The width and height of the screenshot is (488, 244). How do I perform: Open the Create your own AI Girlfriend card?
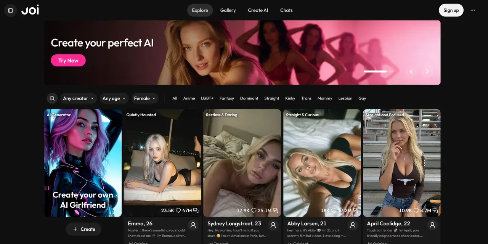click(83, 163)
